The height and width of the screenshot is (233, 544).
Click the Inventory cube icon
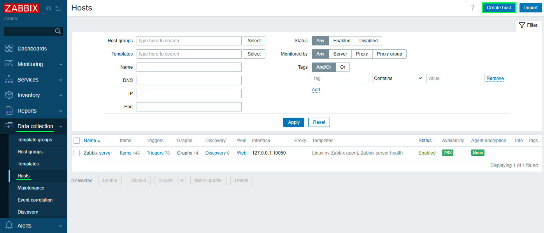[9, 95]
